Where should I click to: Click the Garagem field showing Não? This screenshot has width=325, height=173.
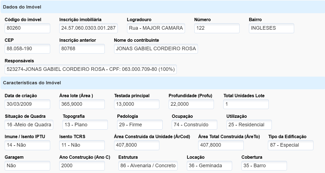pos(27,166)
